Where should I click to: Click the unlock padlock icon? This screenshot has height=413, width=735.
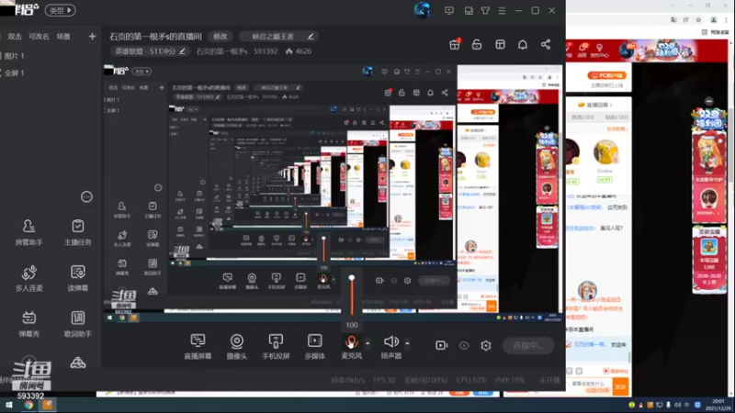(x=477, y=44)
